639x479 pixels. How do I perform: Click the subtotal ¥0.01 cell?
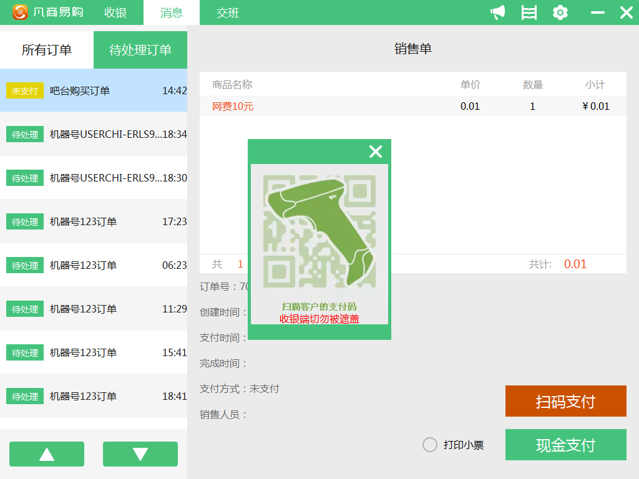tap(595, 106)
